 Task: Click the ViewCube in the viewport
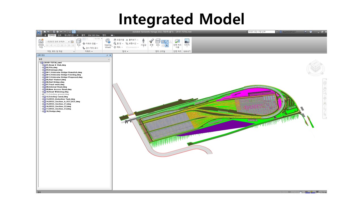coord(314,67)
